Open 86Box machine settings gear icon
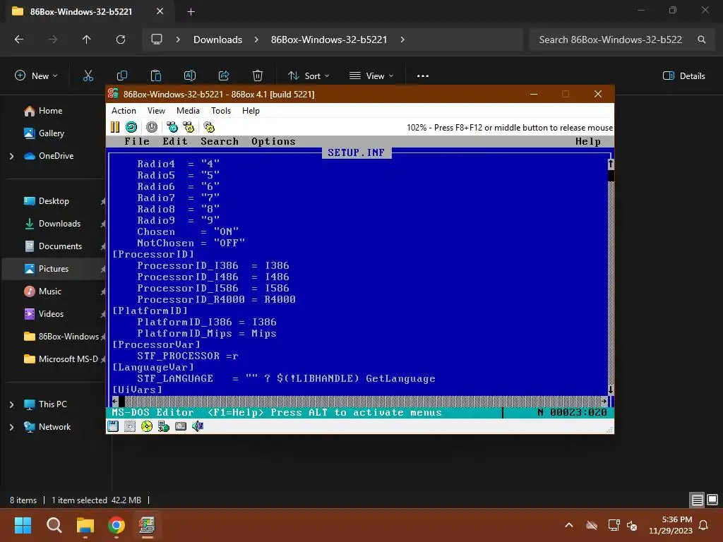723x542 pixels. [x=209, y=127]
